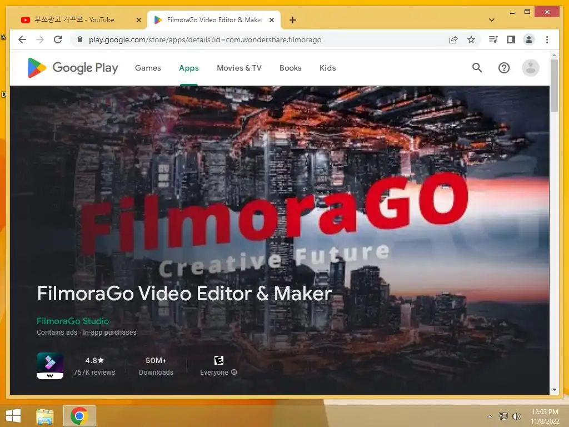Open the media control icon in toolbar

493,39
